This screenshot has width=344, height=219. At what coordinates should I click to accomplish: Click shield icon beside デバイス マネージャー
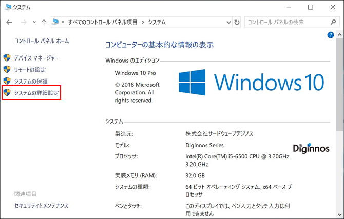pyautogui.click(x=7, y=58)
